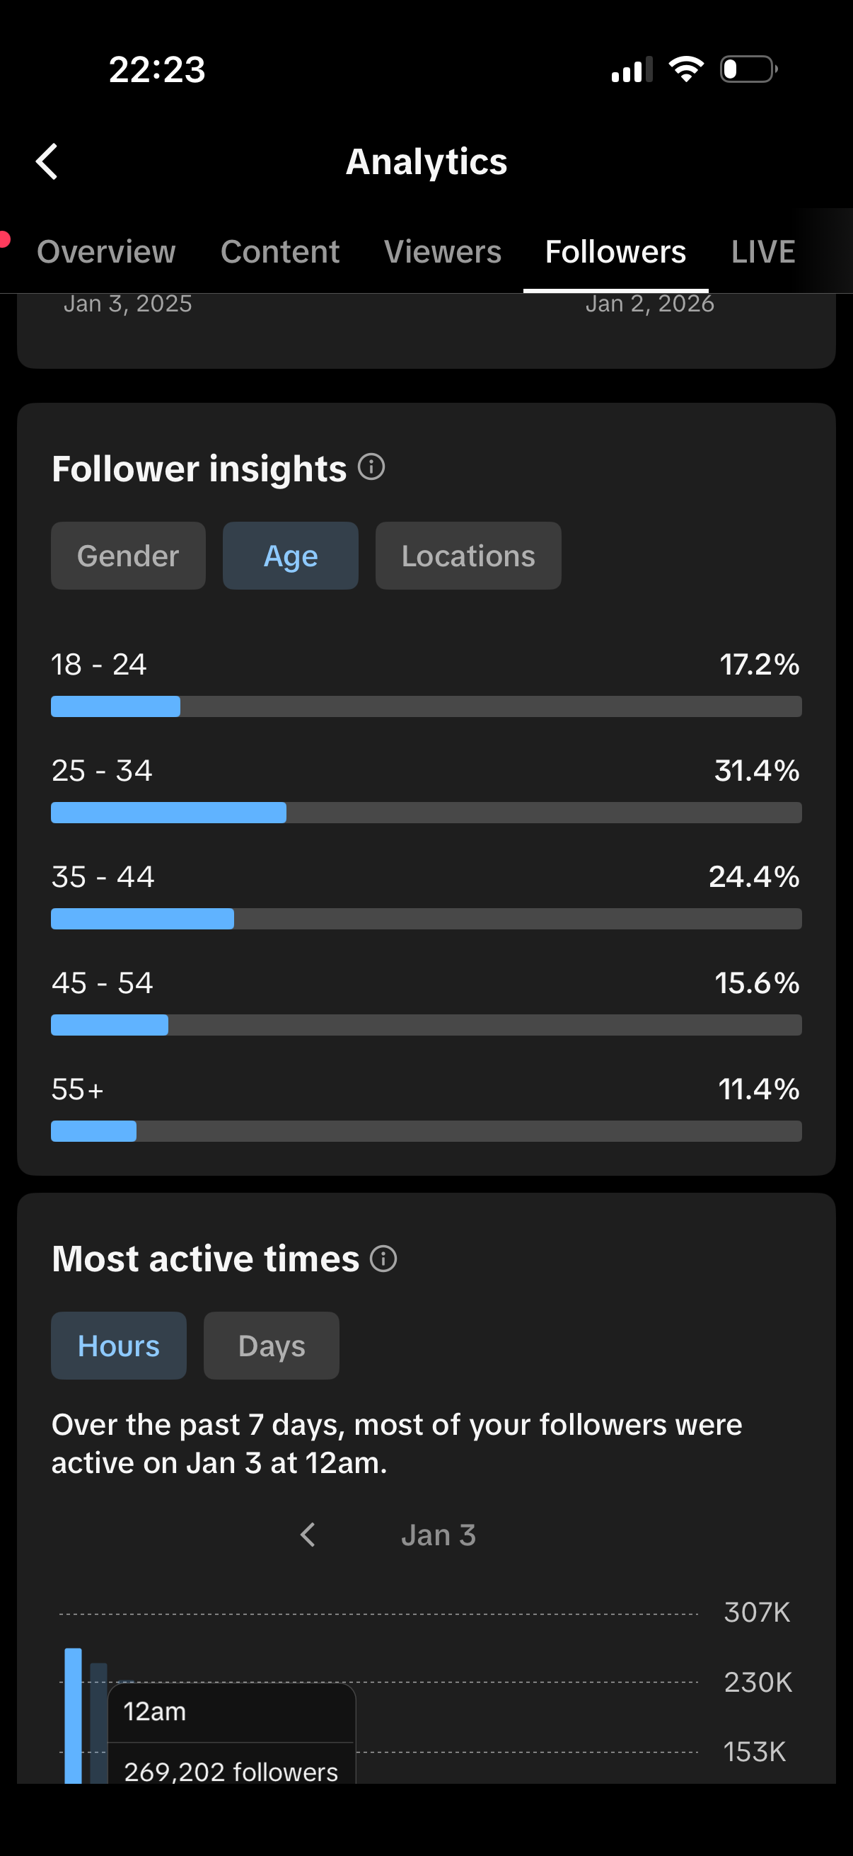Screen dimensions: 853x1856
Task: Select Hours view for active times
Action: (x=119, y=1345)
